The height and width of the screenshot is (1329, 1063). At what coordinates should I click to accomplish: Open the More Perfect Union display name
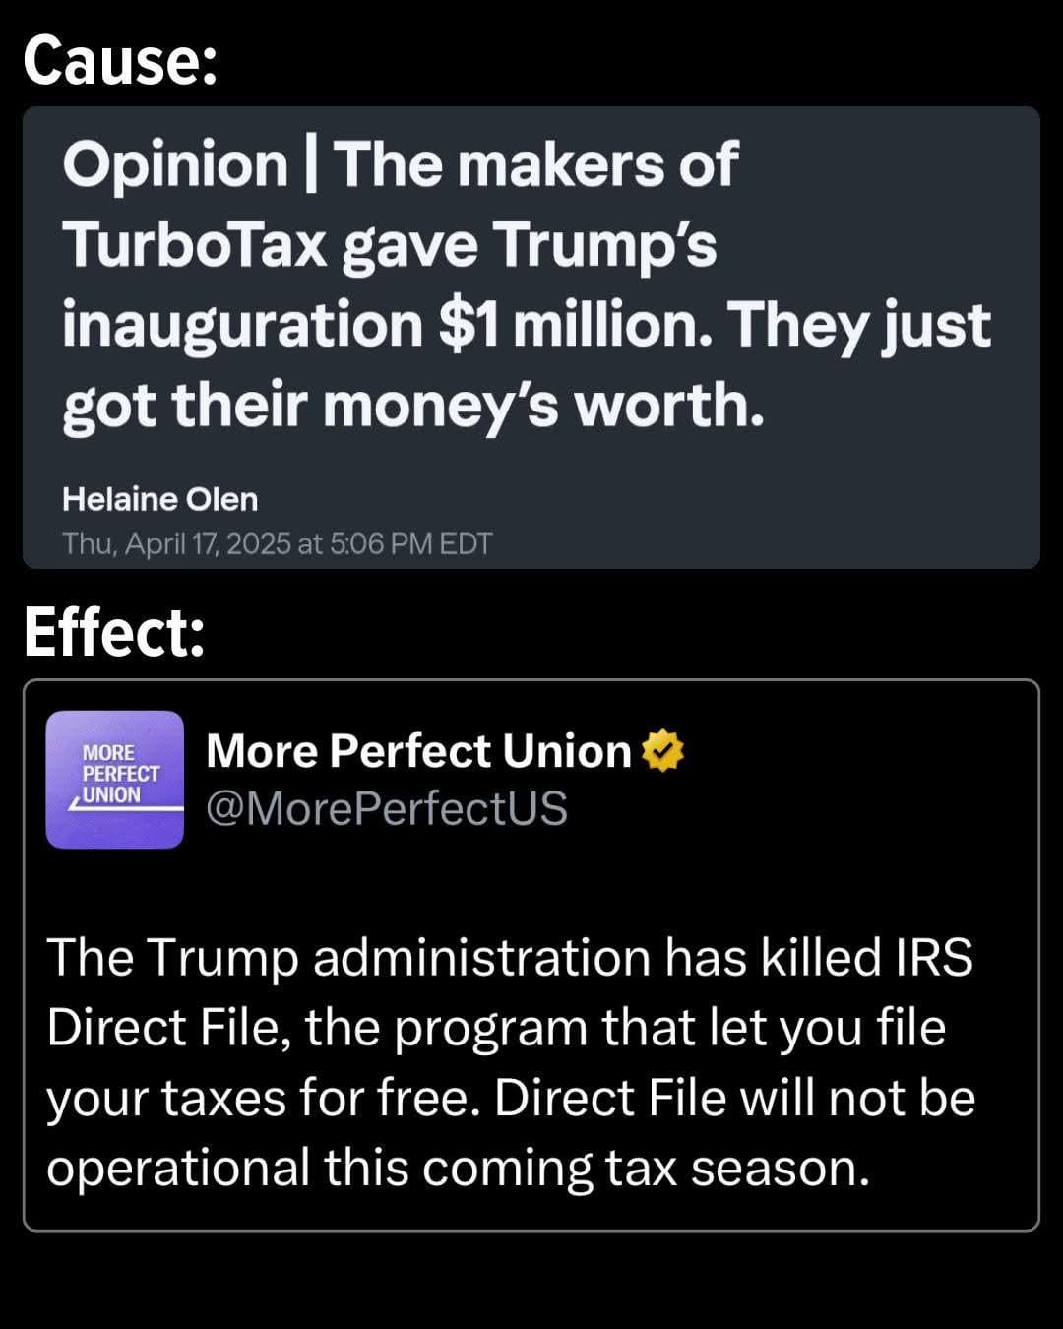click(418, 751)
